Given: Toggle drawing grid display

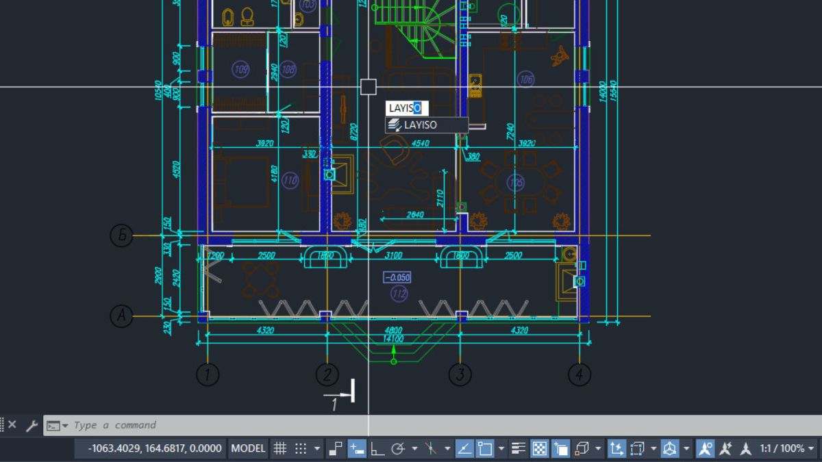Looking at the screenshot, I should (x=279, y=448).
